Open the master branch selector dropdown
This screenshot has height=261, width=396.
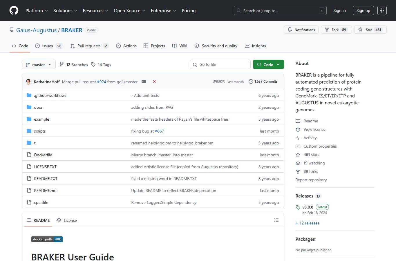pyautogui.click(x=39, y=65)
